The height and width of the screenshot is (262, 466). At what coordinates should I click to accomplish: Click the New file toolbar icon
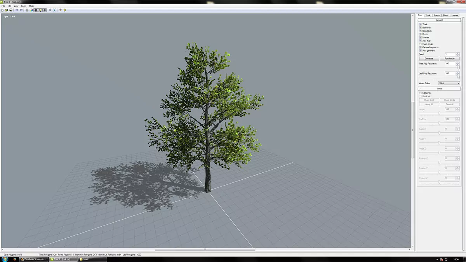(3, 10)
